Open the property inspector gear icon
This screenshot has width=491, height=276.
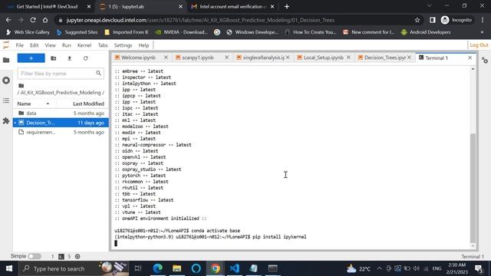pos(485,61)
